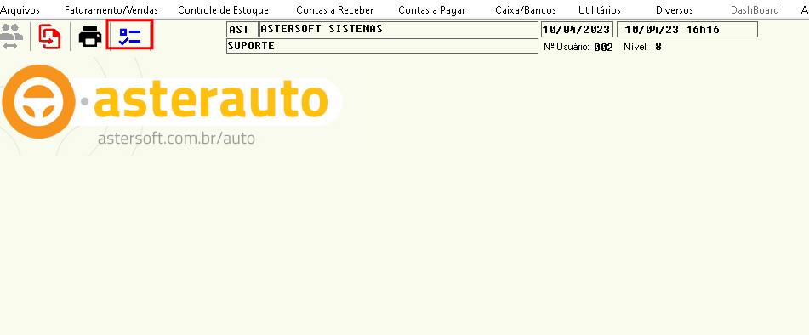This screenshot has height=335, width=809.
Task: Click the blue checklist icon
Action: click(x=129, y=35)
